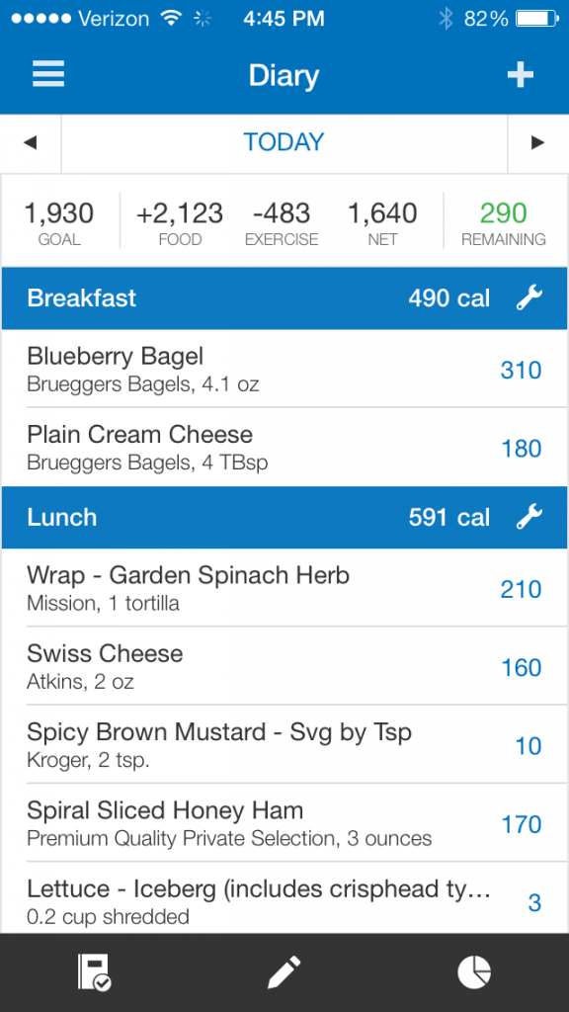Edit Lunch section via wrench icon
Image resolution: width=569 pixels, height=1012 pixels.
pyautogui.click(x=530, y=516)
